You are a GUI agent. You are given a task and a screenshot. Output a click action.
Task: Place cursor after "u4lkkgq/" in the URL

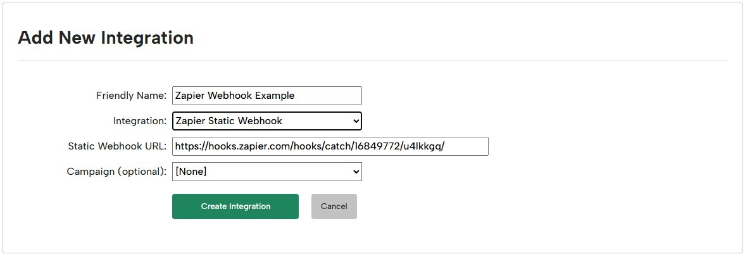coord(446,146)
